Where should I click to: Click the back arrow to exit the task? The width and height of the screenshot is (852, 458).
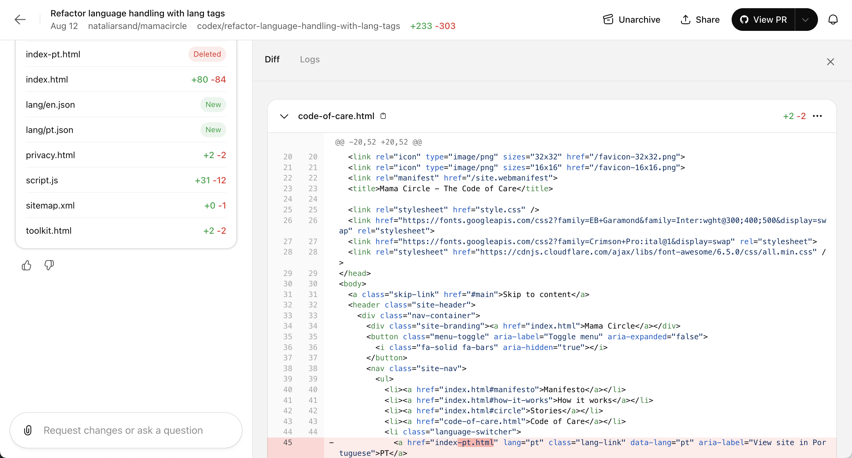click(x=20, y=20)
